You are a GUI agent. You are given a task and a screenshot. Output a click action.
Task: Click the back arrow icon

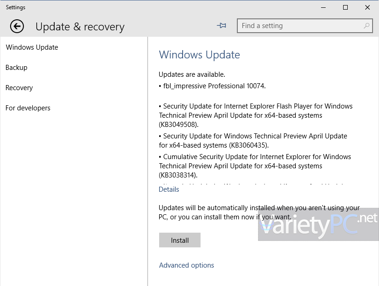(17, 26)
